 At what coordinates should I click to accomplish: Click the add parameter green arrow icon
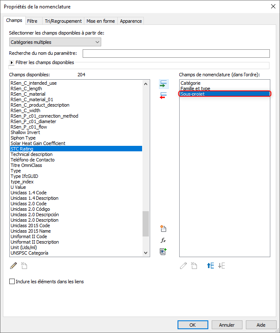coord(163,84)
